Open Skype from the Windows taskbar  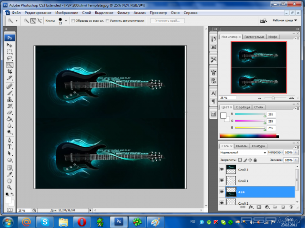tap(44, 221)
